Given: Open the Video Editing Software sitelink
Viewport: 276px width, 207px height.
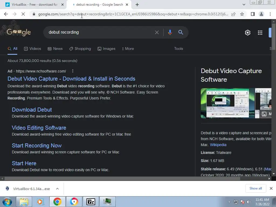Looking at the screenshot, I should (x=39, y=127).
